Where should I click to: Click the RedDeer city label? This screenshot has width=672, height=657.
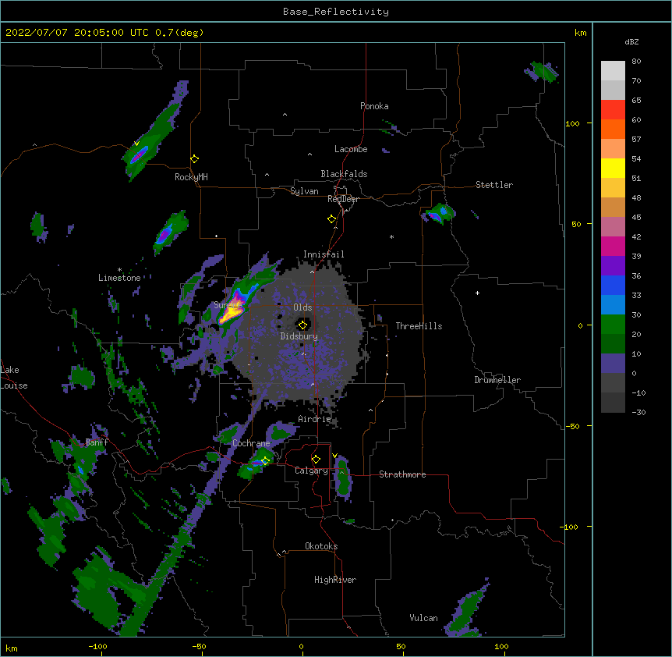pyautogui.click(x=343, y=199)
